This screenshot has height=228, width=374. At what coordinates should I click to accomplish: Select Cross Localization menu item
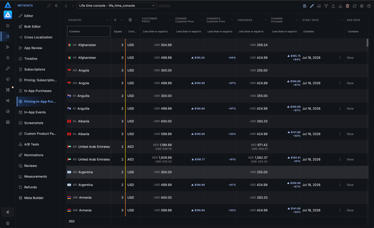[x=38, y=37]
